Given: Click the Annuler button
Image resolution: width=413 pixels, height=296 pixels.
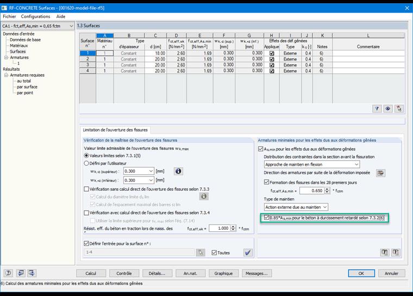Looking at the screenshot, I should (391, 273).
